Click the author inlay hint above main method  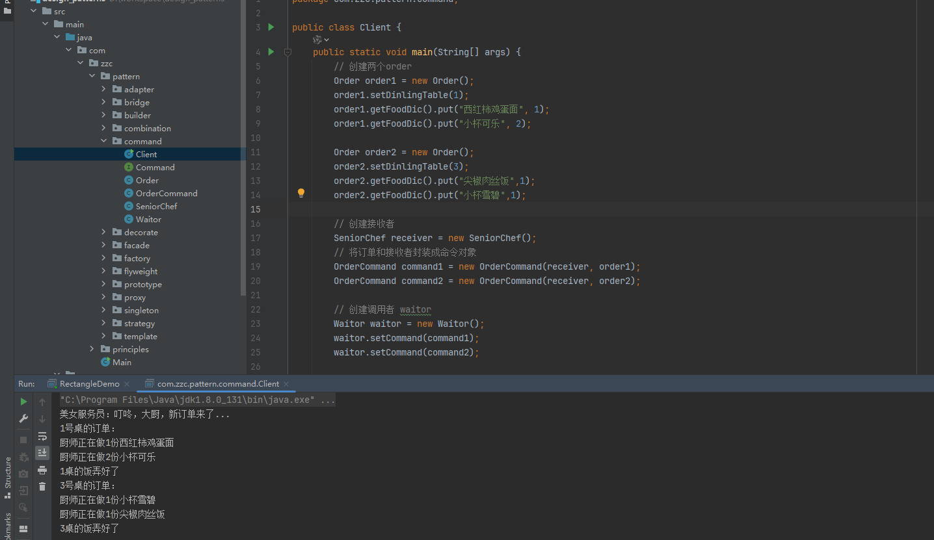(x=321, y=40)
